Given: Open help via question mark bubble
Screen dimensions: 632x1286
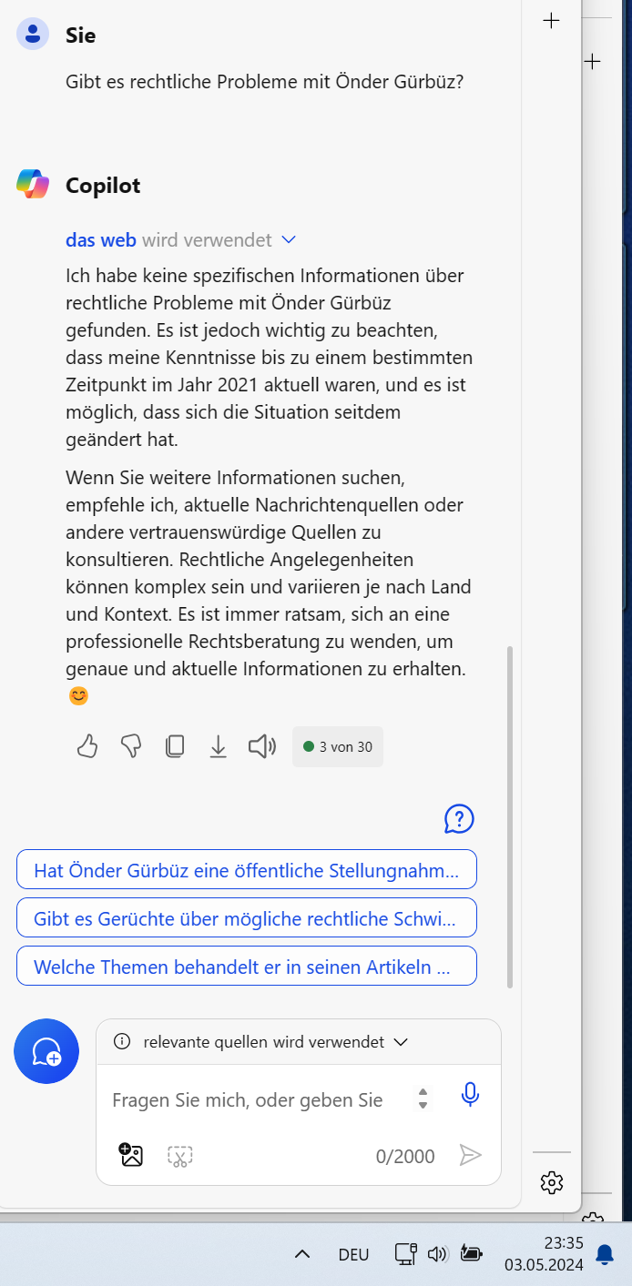Looking at the screenshot, I should click(459, 819).
